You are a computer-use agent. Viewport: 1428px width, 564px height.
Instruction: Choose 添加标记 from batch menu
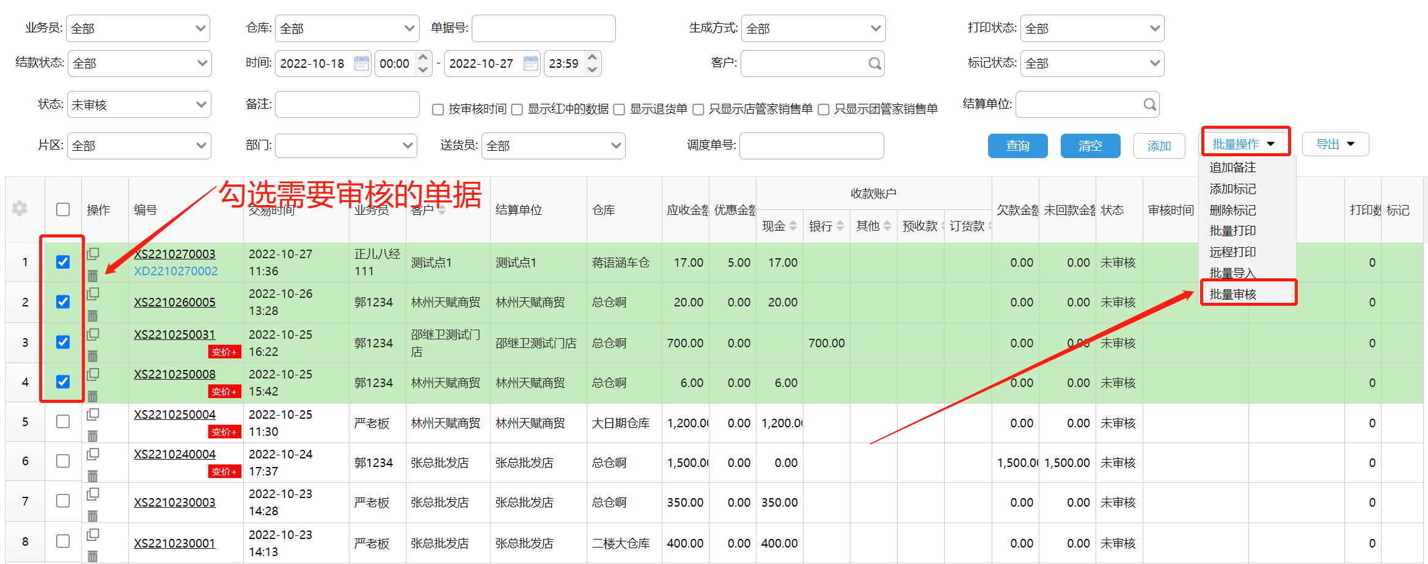click(1233, 189)
